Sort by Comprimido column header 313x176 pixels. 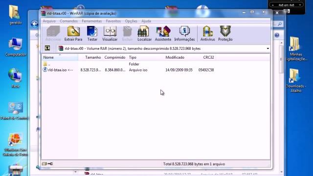click(115, 58)
